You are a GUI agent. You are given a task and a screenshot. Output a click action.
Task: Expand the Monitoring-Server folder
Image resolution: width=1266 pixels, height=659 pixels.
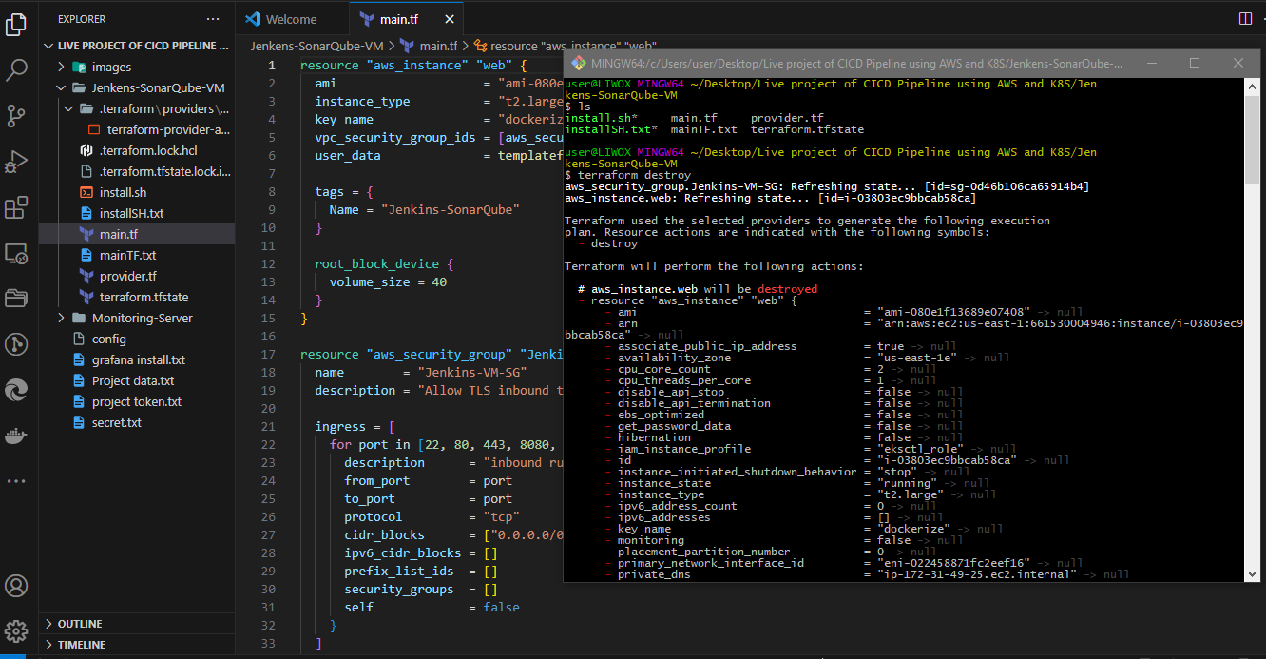coord(142,318)
